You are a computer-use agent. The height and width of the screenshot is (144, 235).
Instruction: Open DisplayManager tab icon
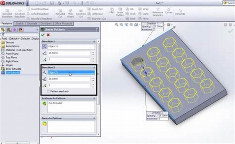coord(21,30)
